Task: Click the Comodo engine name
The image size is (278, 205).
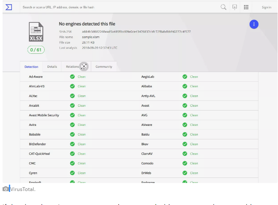Action: tap(147, 163)
